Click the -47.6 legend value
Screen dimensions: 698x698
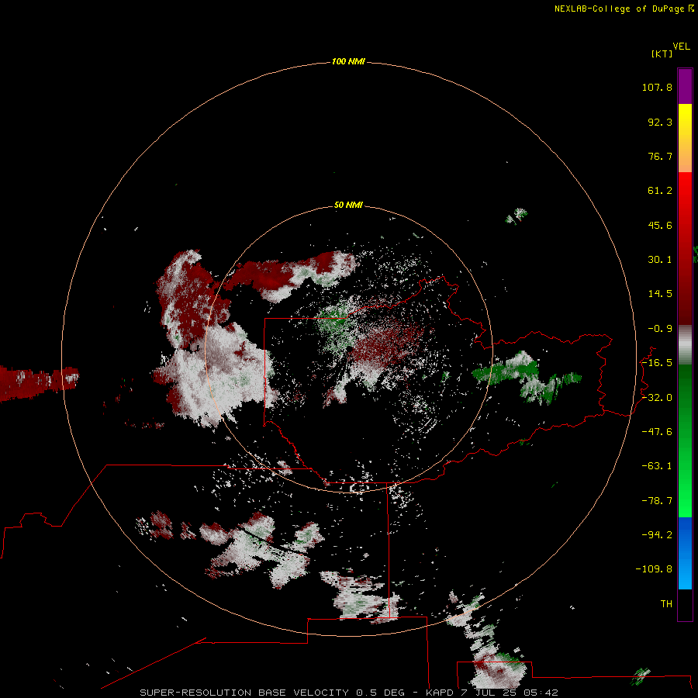click(x=657, y=432)
